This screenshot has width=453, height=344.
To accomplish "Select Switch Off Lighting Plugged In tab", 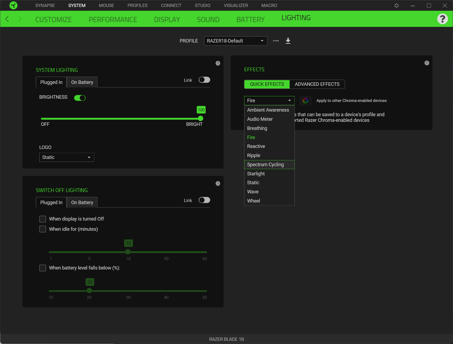I will pos(51,203).
